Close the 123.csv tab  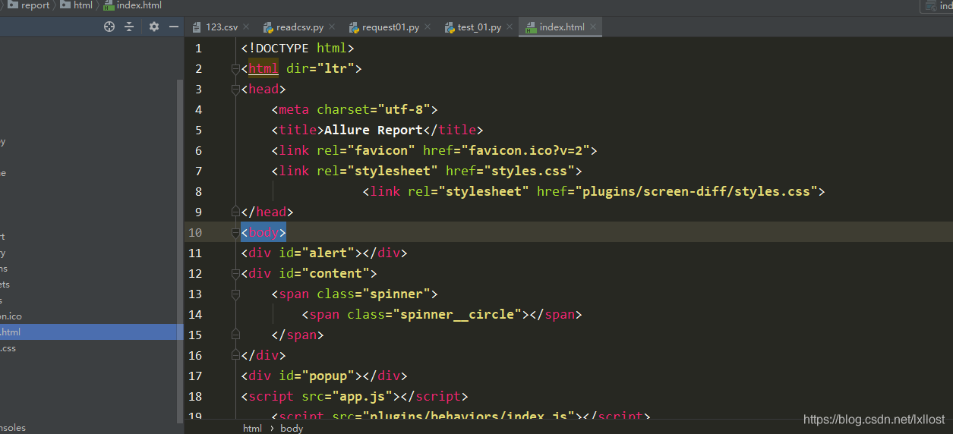pos(247,27)
